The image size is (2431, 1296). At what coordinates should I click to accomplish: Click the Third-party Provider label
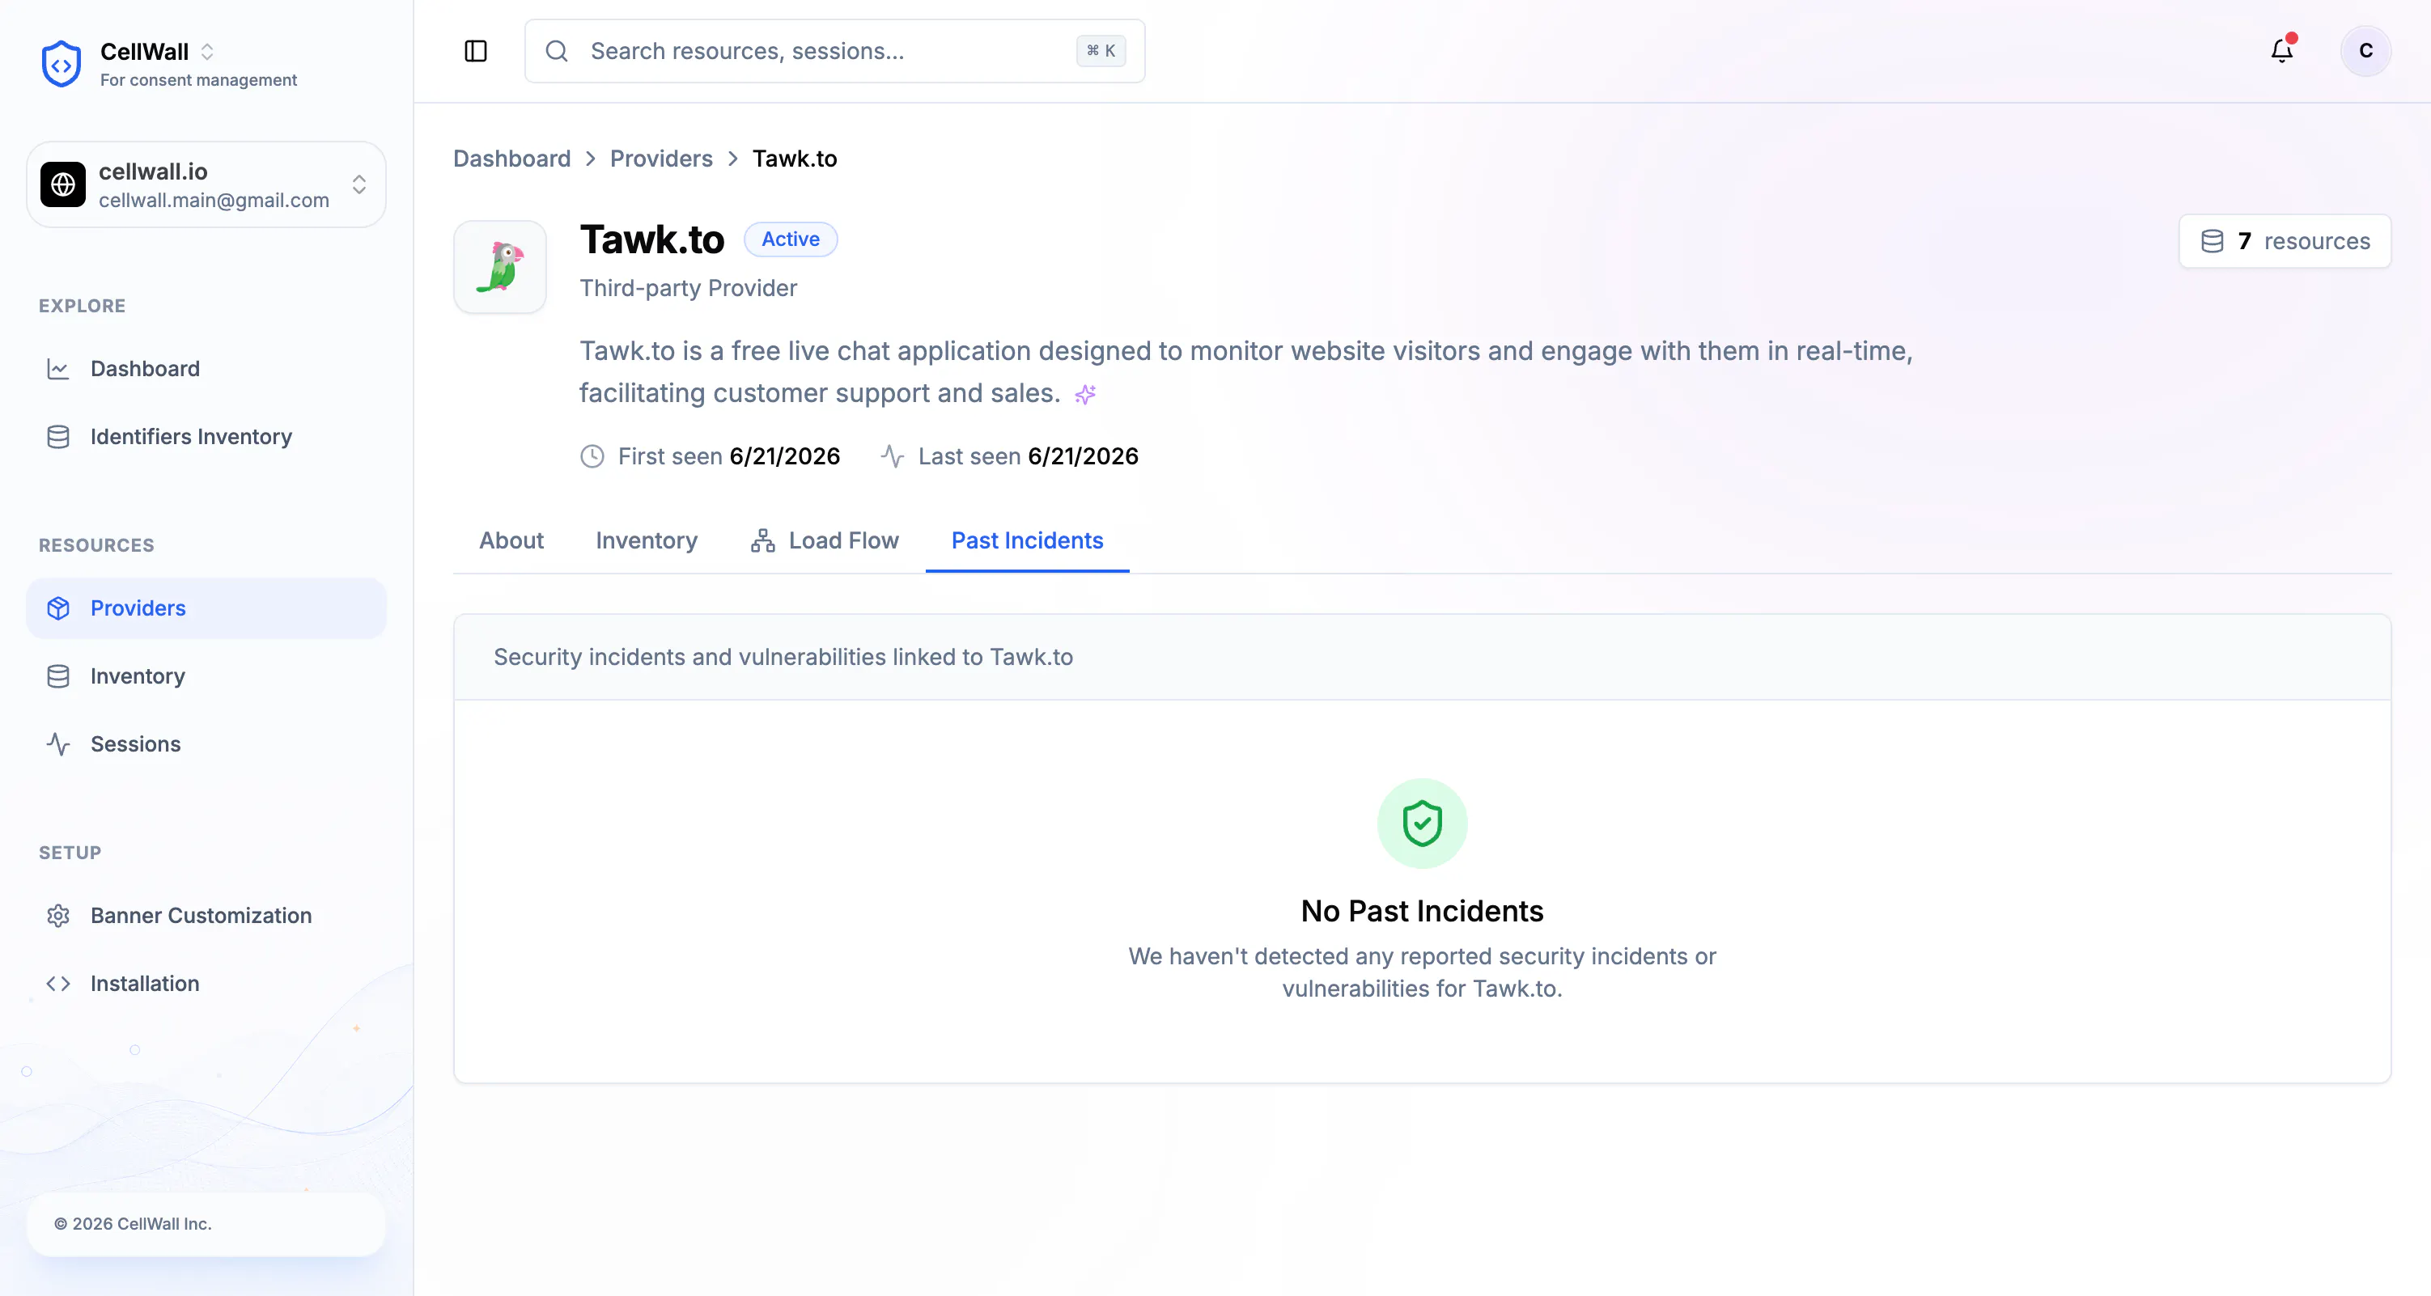(688, 289)
